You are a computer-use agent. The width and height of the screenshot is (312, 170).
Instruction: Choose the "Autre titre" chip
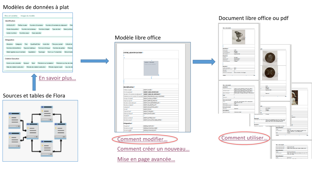(46, 44)
